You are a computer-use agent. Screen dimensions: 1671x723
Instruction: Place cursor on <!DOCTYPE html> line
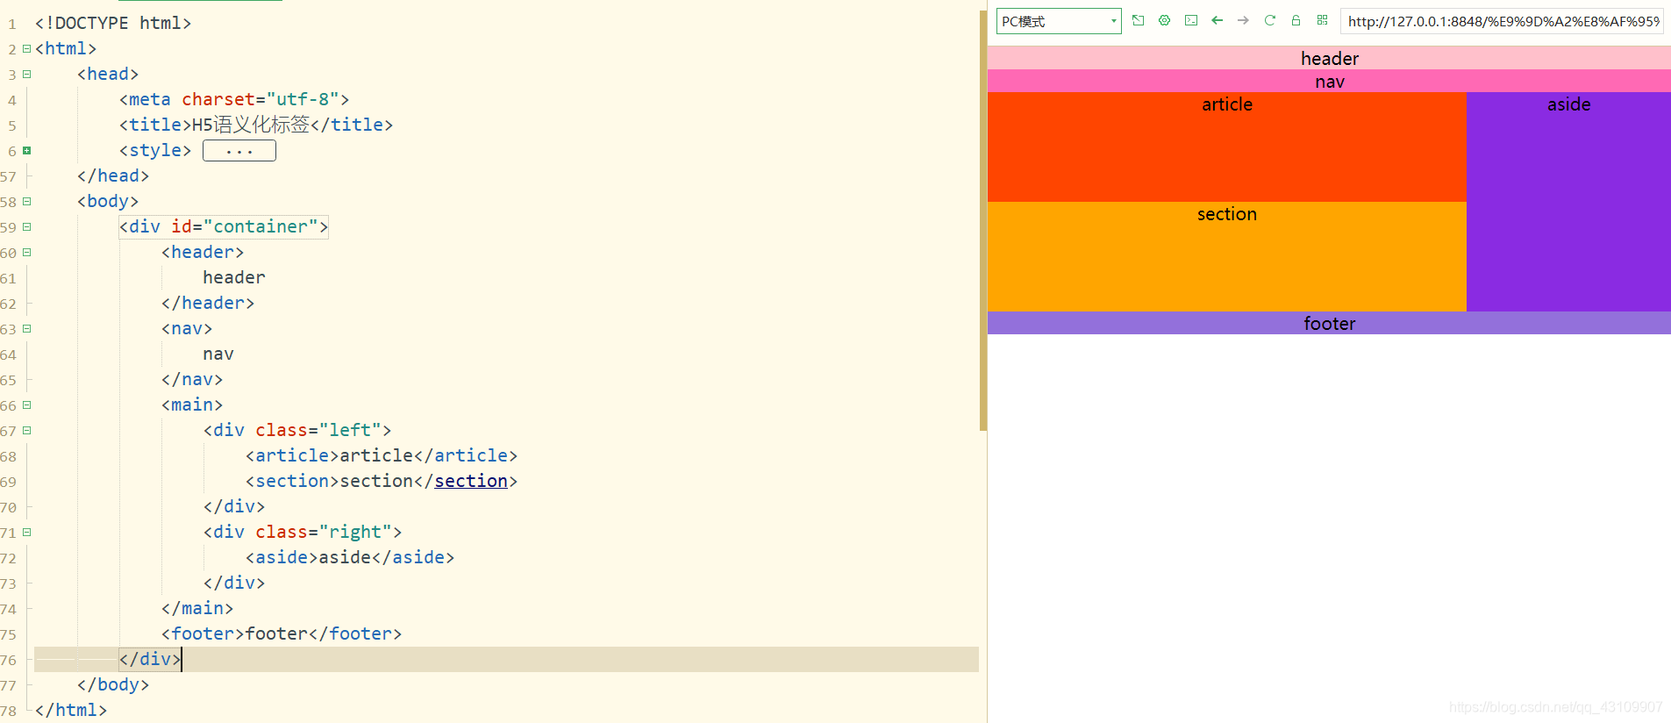113,23
